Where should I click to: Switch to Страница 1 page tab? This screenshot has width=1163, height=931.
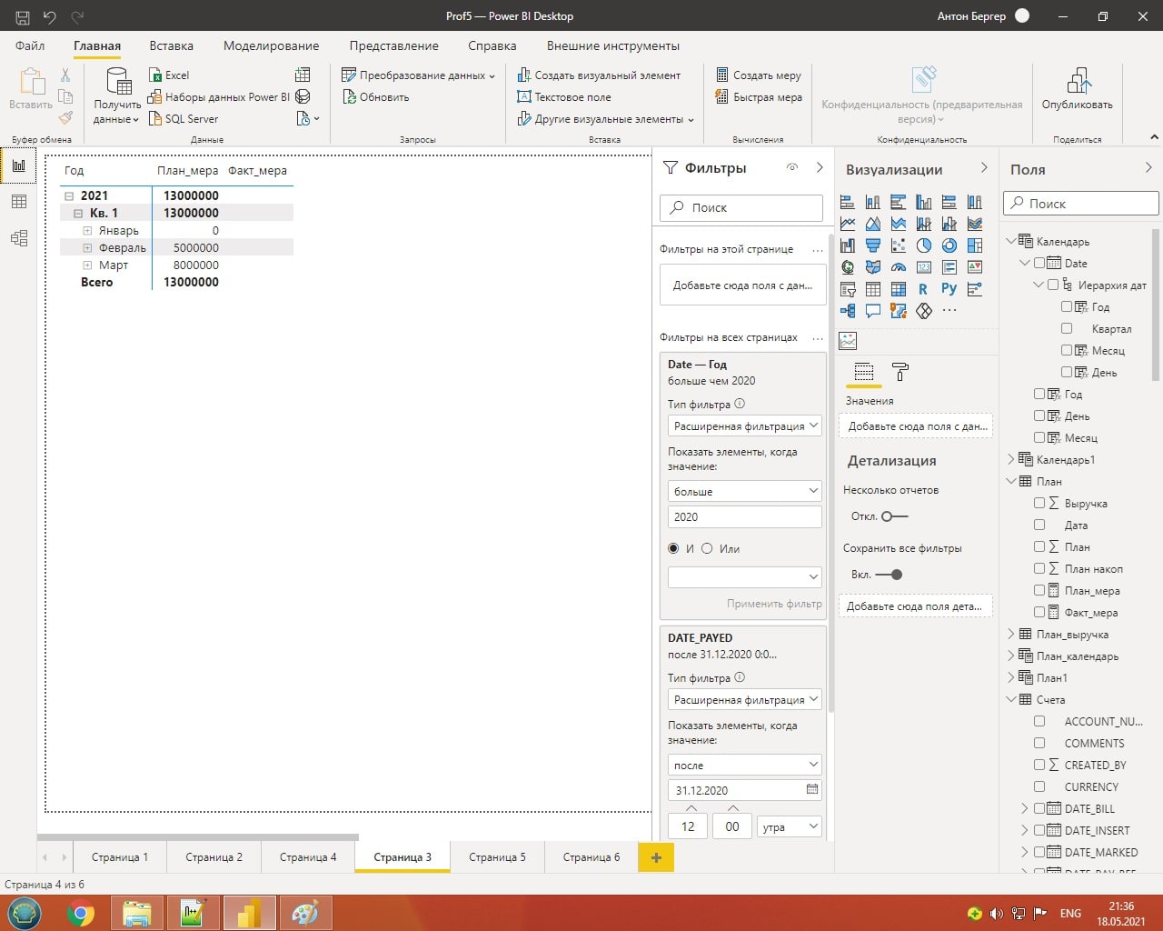point(120,857)
